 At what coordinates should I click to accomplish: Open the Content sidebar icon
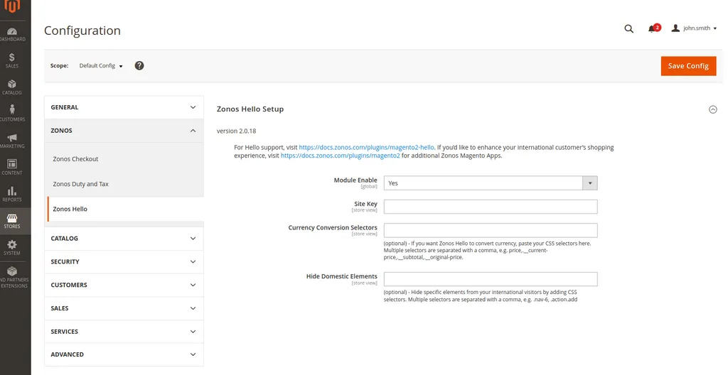(12, 167)
